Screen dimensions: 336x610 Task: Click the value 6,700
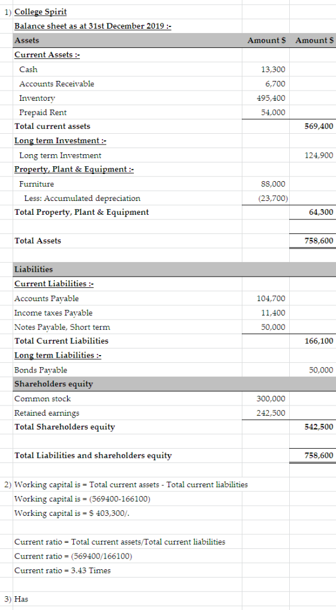pos(275,84)
